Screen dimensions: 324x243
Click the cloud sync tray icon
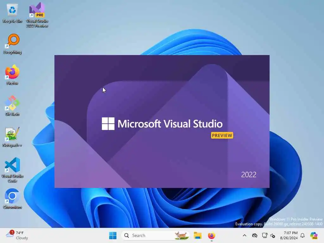pyautogui.click(x=255, y=235)
